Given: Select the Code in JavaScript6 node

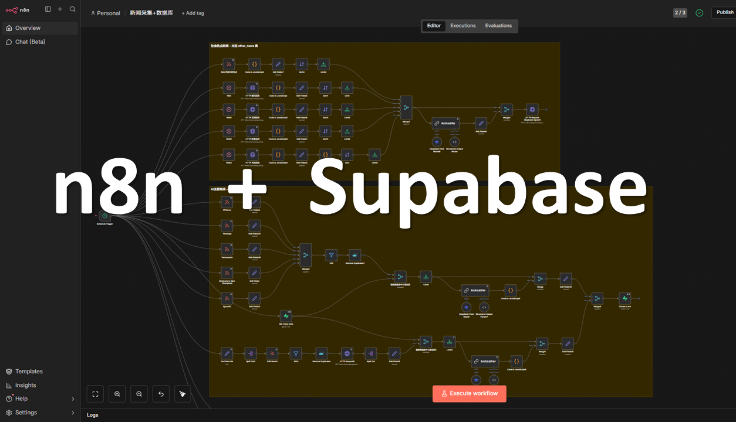Looking at the screenshot, I should (x=516, y=362).
